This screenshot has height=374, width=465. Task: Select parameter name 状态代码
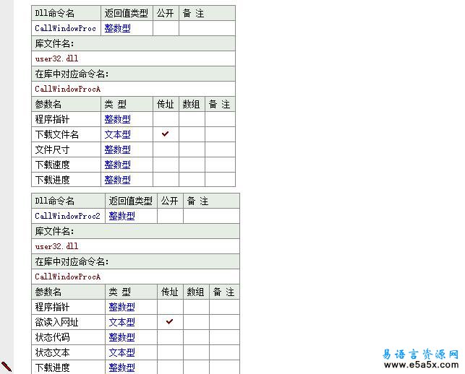tap(68, 337)
